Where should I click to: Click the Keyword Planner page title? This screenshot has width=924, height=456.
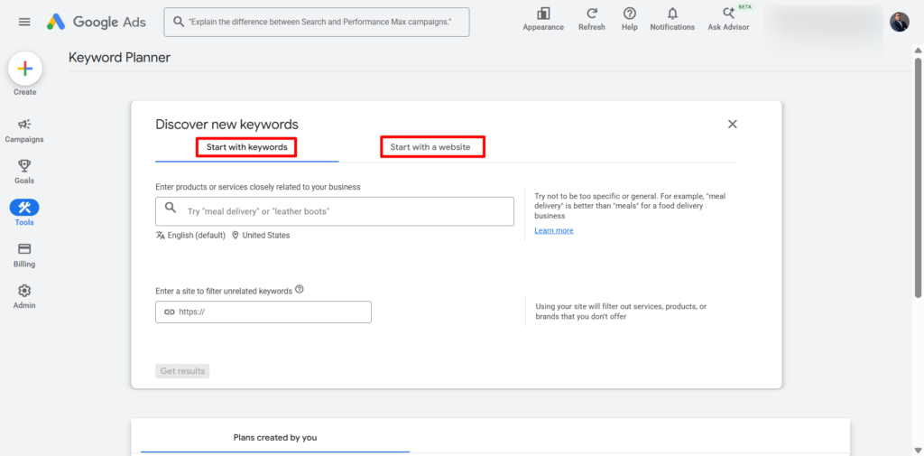pos(120,57)
